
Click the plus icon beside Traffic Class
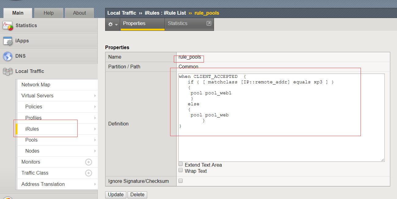pyautogui.click(x=89, y=173)
